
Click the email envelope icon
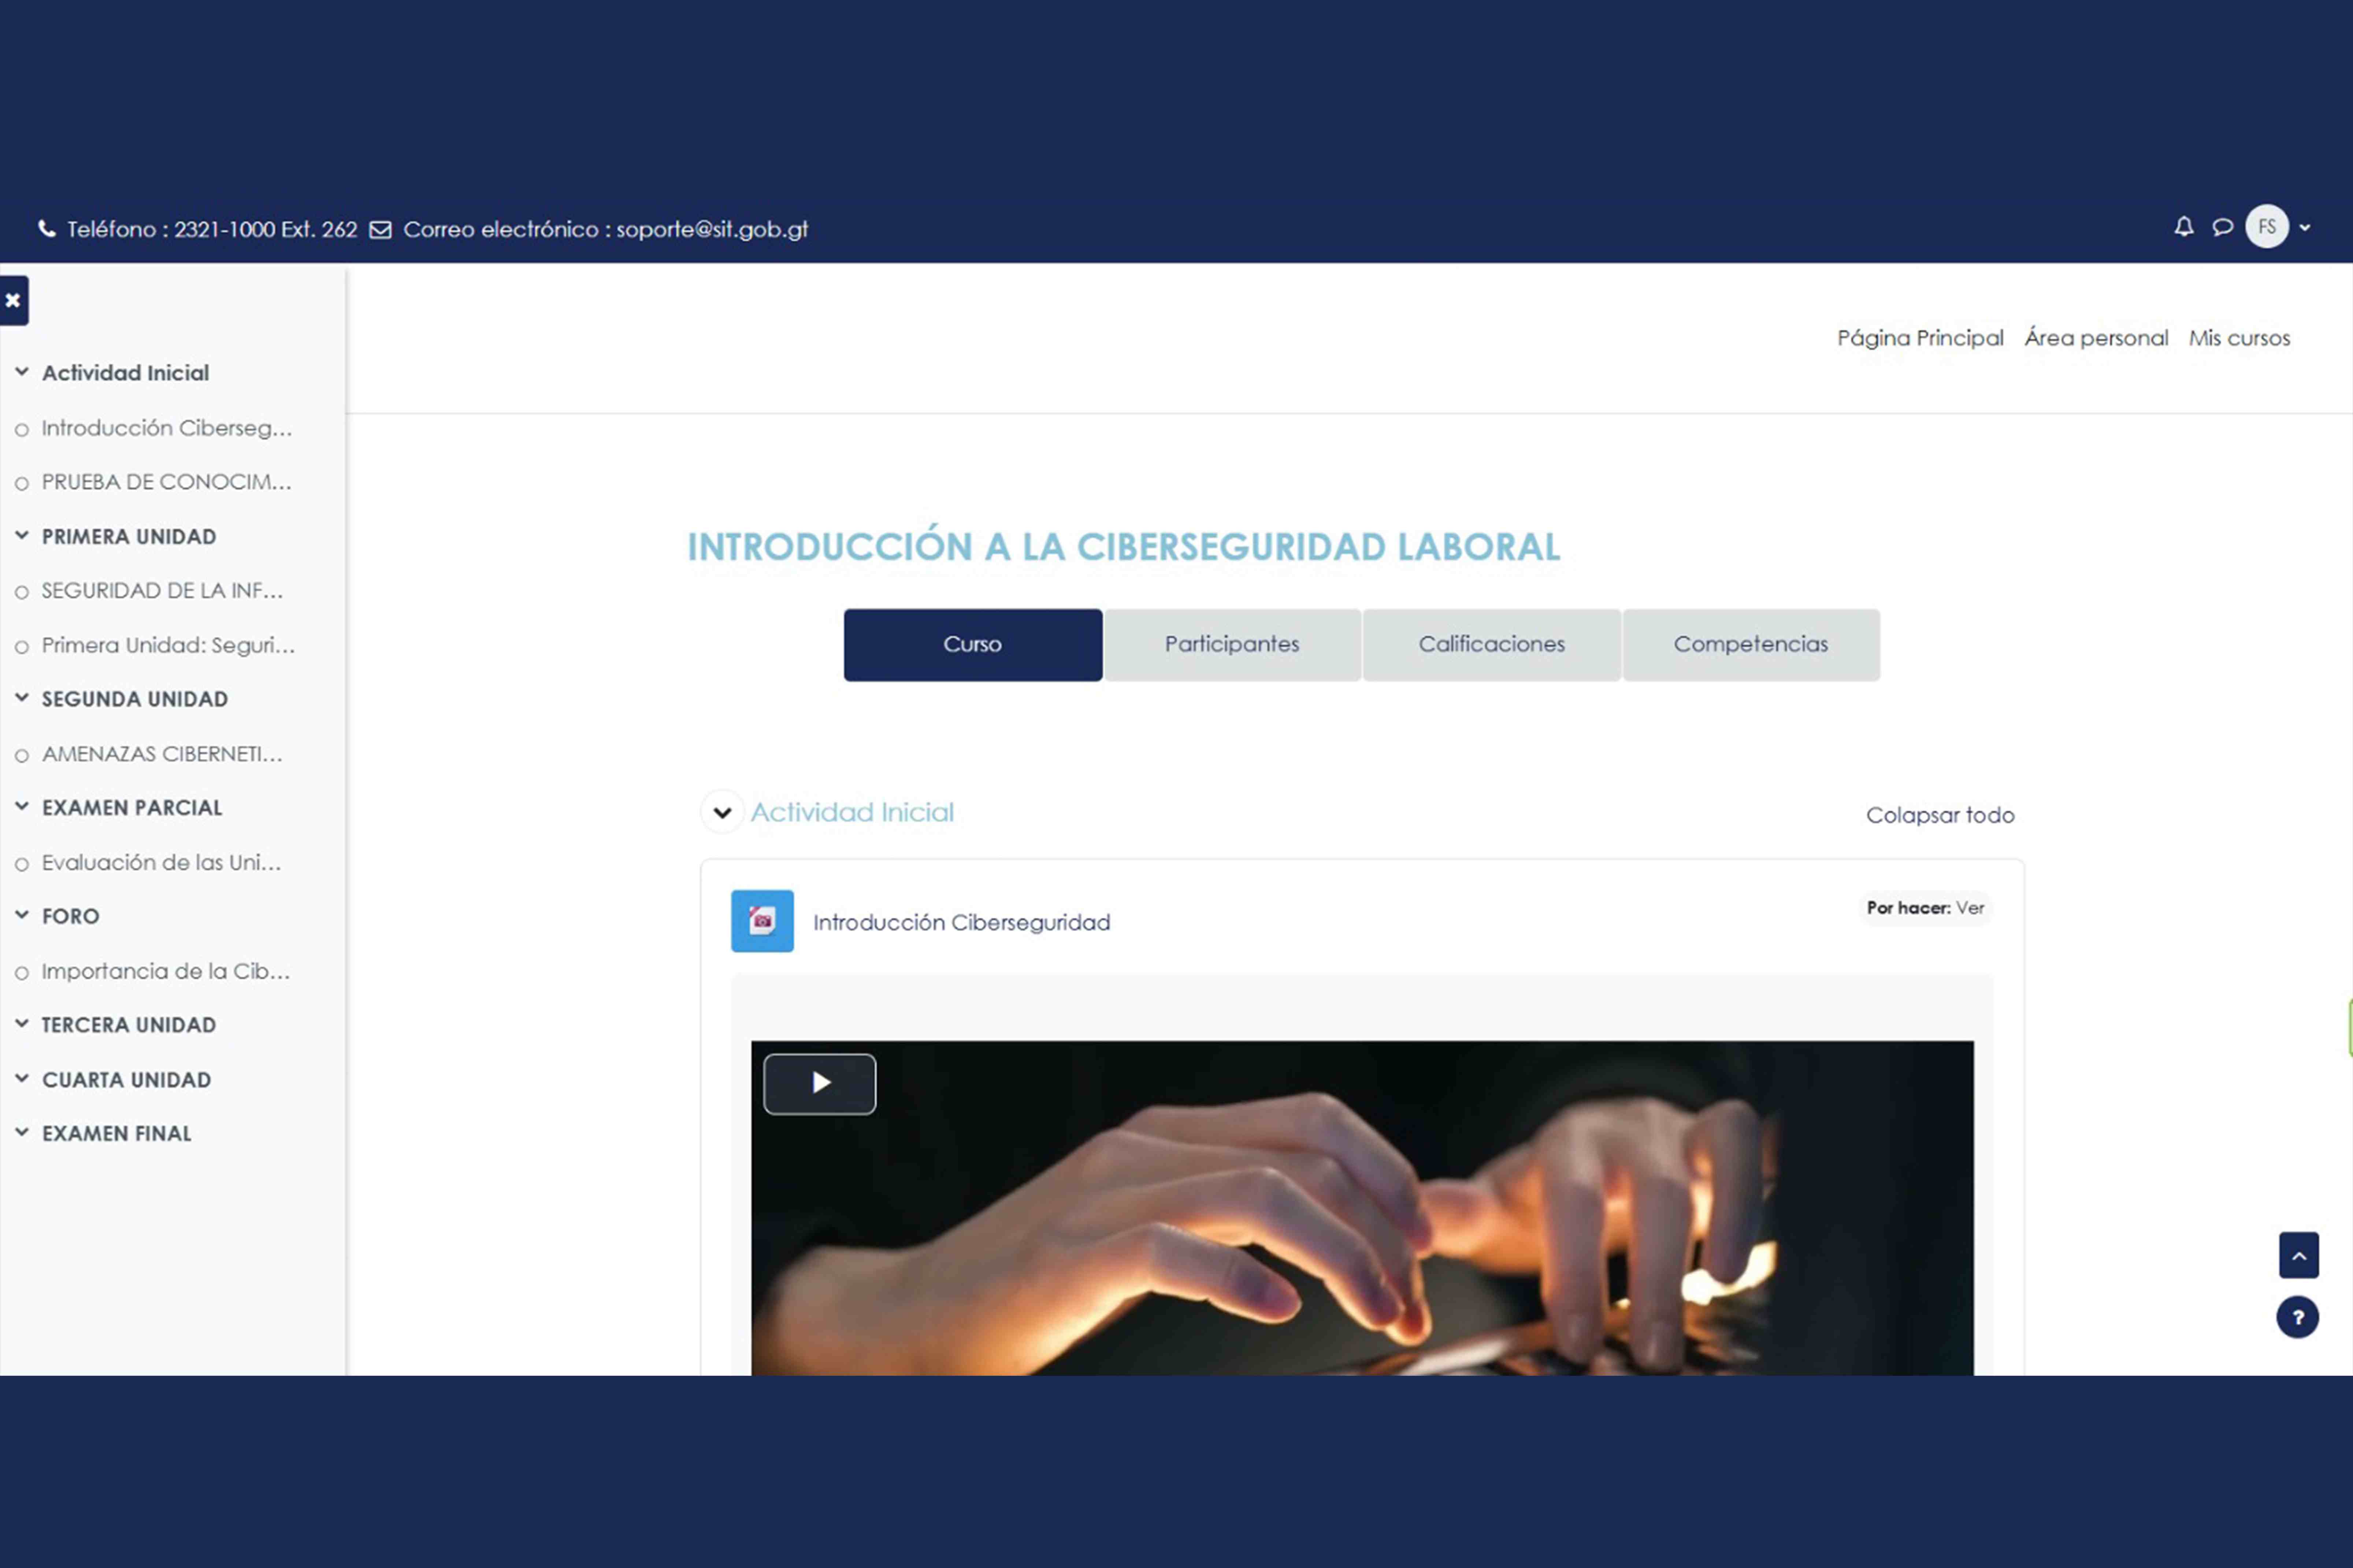380,230
